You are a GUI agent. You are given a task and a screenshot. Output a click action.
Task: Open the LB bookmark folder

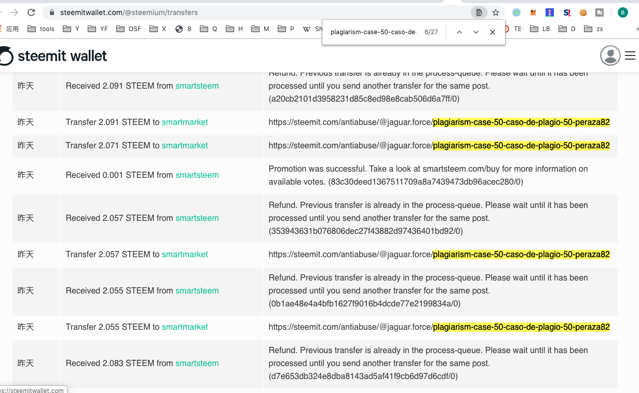coord(540,29)
